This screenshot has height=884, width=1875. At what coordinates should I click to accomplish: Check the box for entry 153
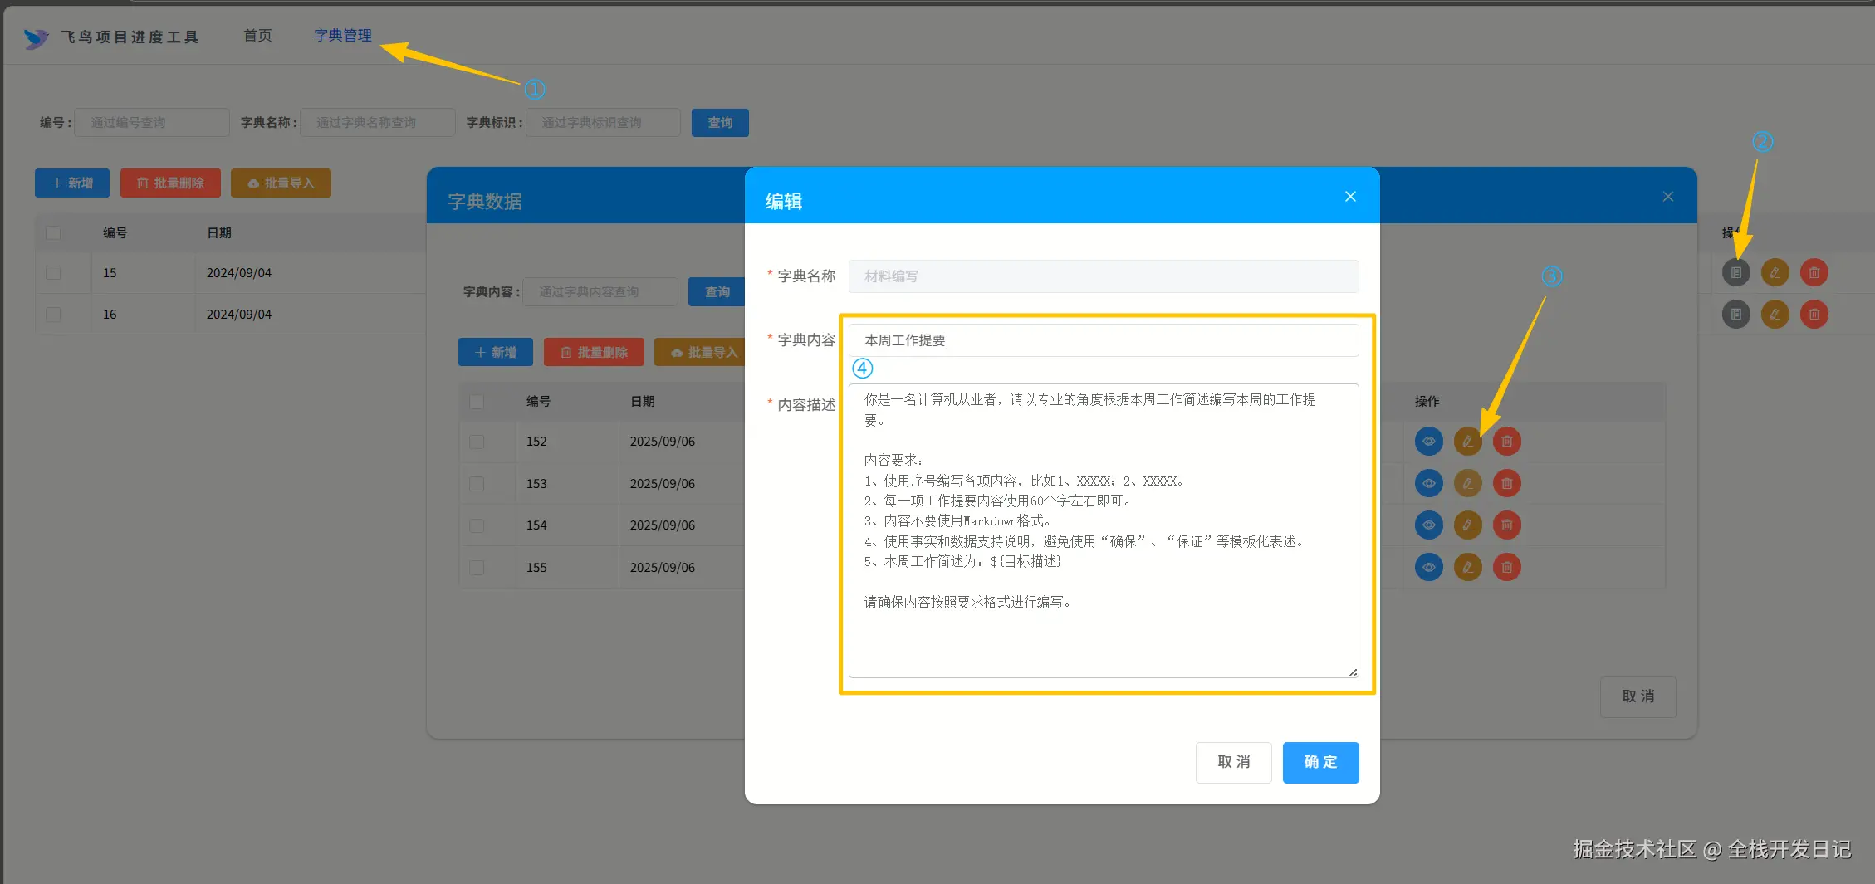[477, 483]
